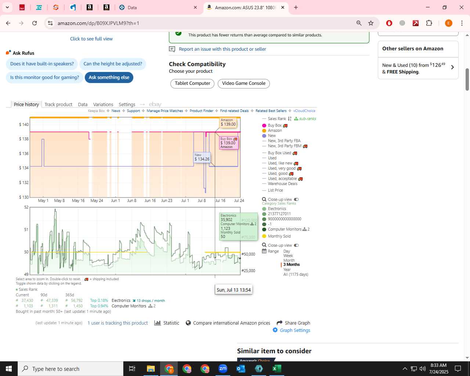Set range to Day
This screenshot has height=376, width=470.
click(x=287, y=252)
